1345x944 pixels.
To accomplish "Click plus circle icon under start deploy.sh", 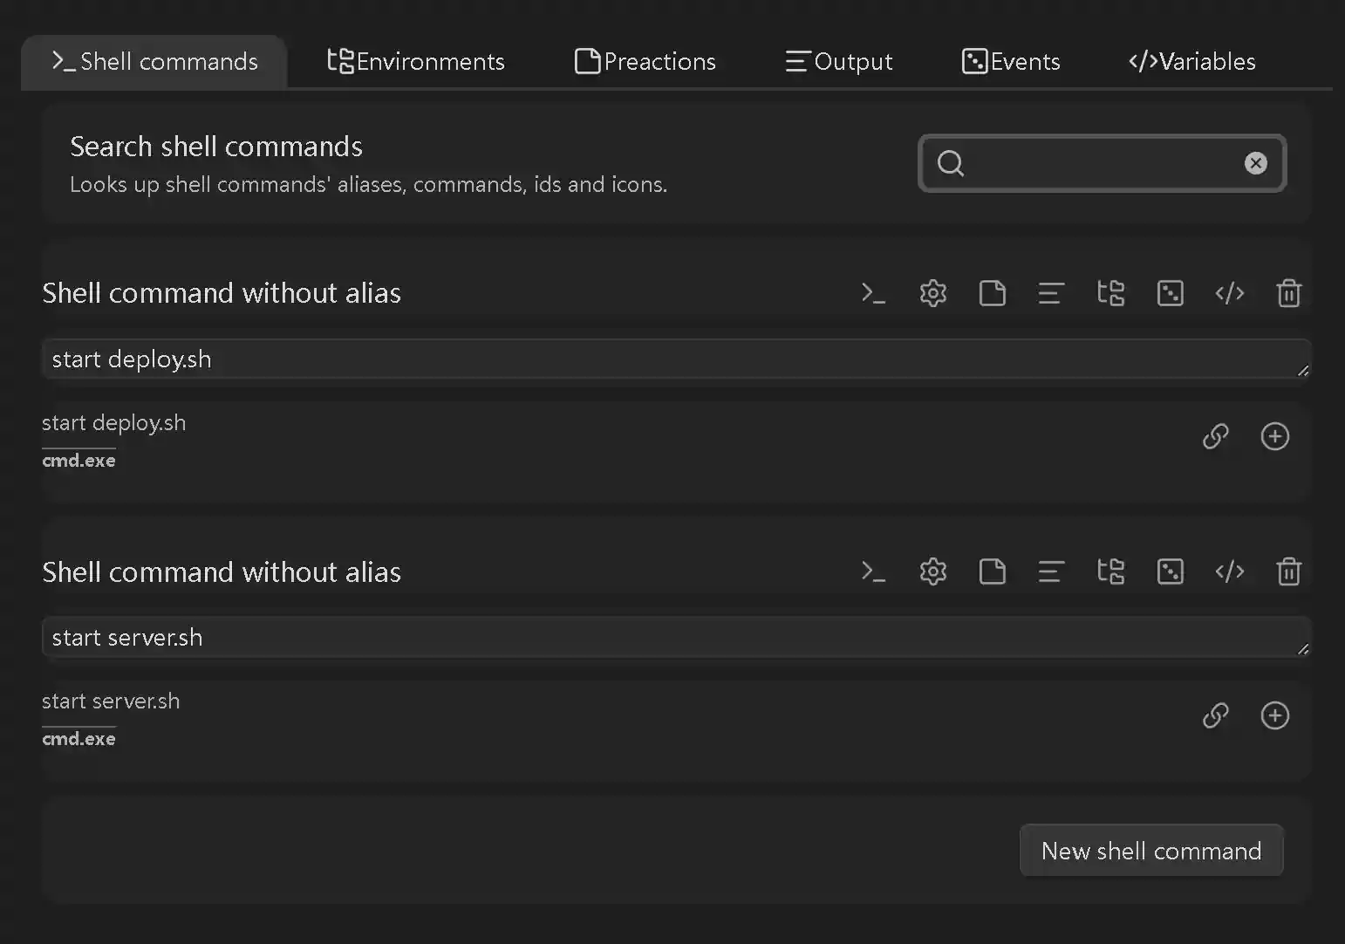I will [1274, 436].
